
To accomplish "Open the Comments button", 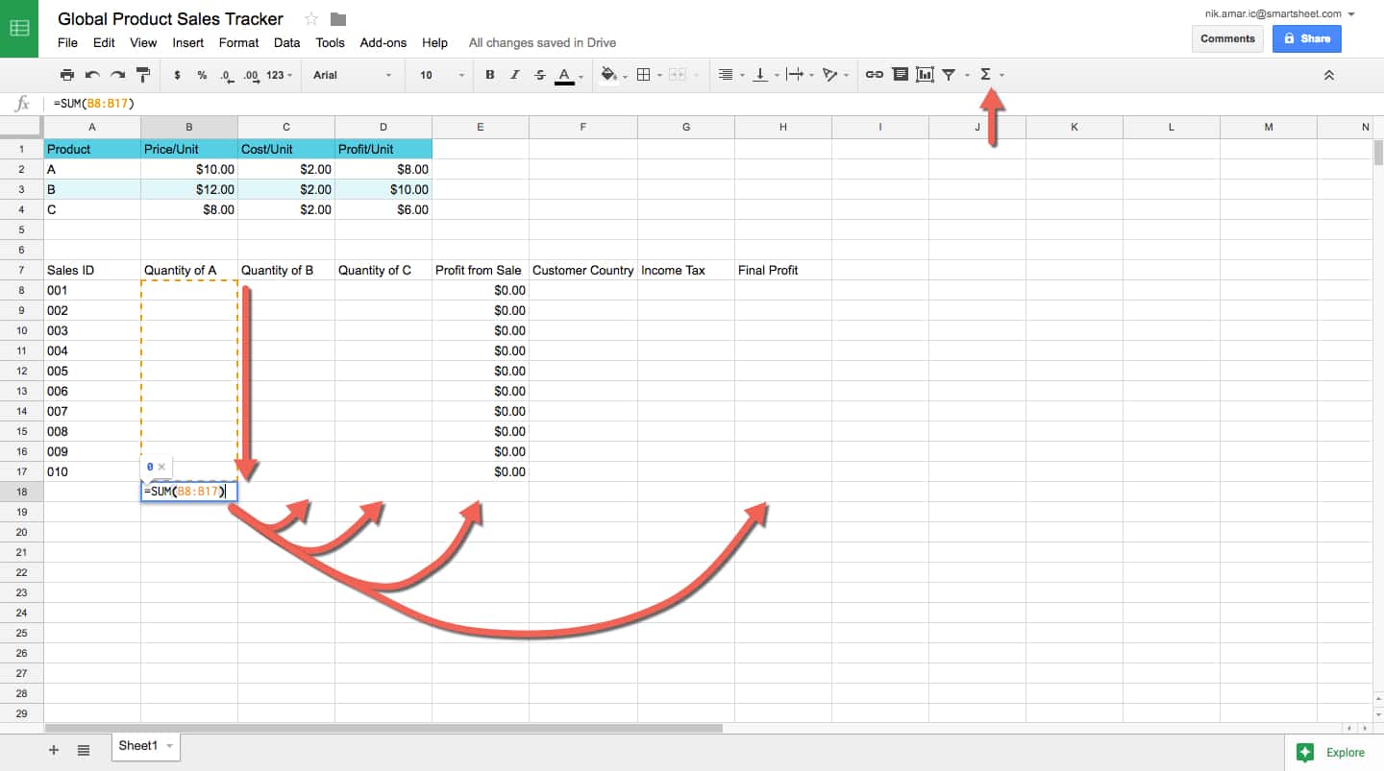I will coord(1227,38).
